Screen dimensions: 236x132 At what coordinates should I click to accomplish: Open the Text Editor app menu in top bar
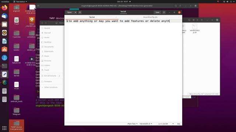(x=20, y=1)
